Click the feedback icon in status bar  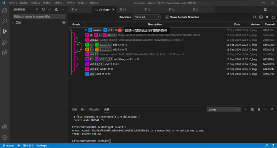pos(267,146)
